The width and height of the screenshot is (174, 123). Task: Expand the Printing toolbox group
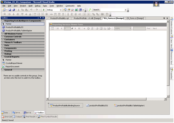(x=3, y=51)
